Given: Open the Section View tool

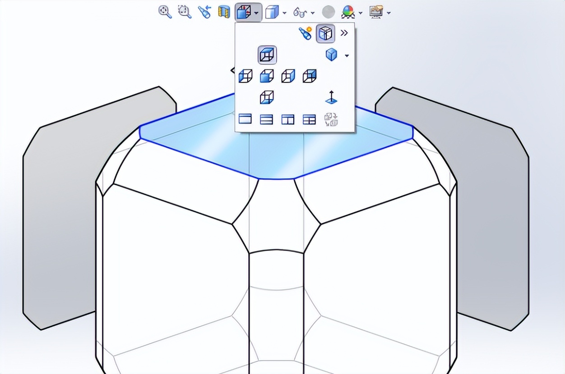Looking at the screenshot, I should 224,12.
